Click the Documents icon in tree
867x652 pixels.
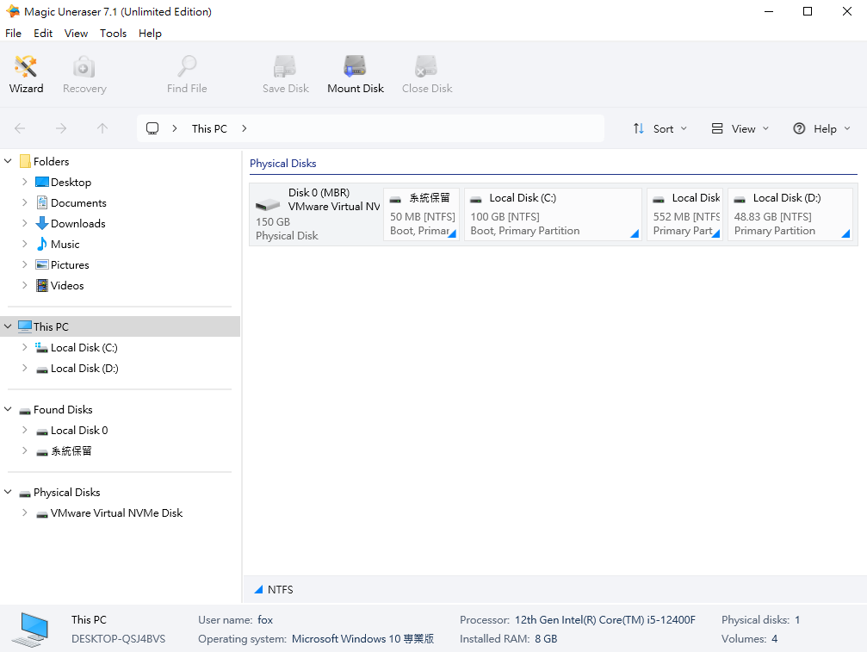tap(41, 202)
